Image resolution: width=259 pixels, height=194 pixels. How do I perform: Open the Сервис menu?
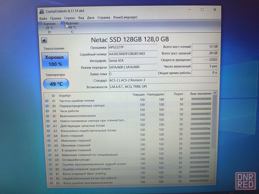(70, 18)
